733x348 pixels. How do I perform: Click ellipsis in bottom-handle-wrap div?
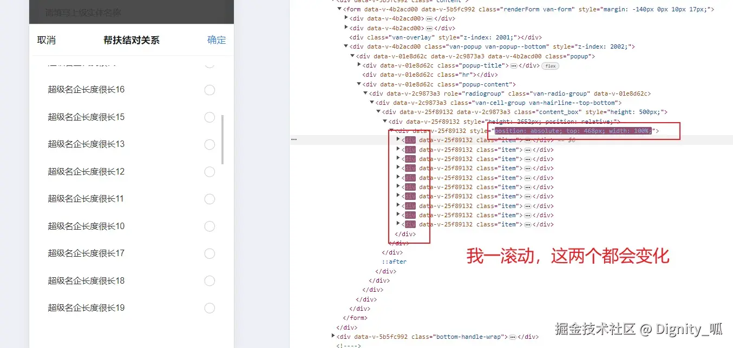coord(512,336)
